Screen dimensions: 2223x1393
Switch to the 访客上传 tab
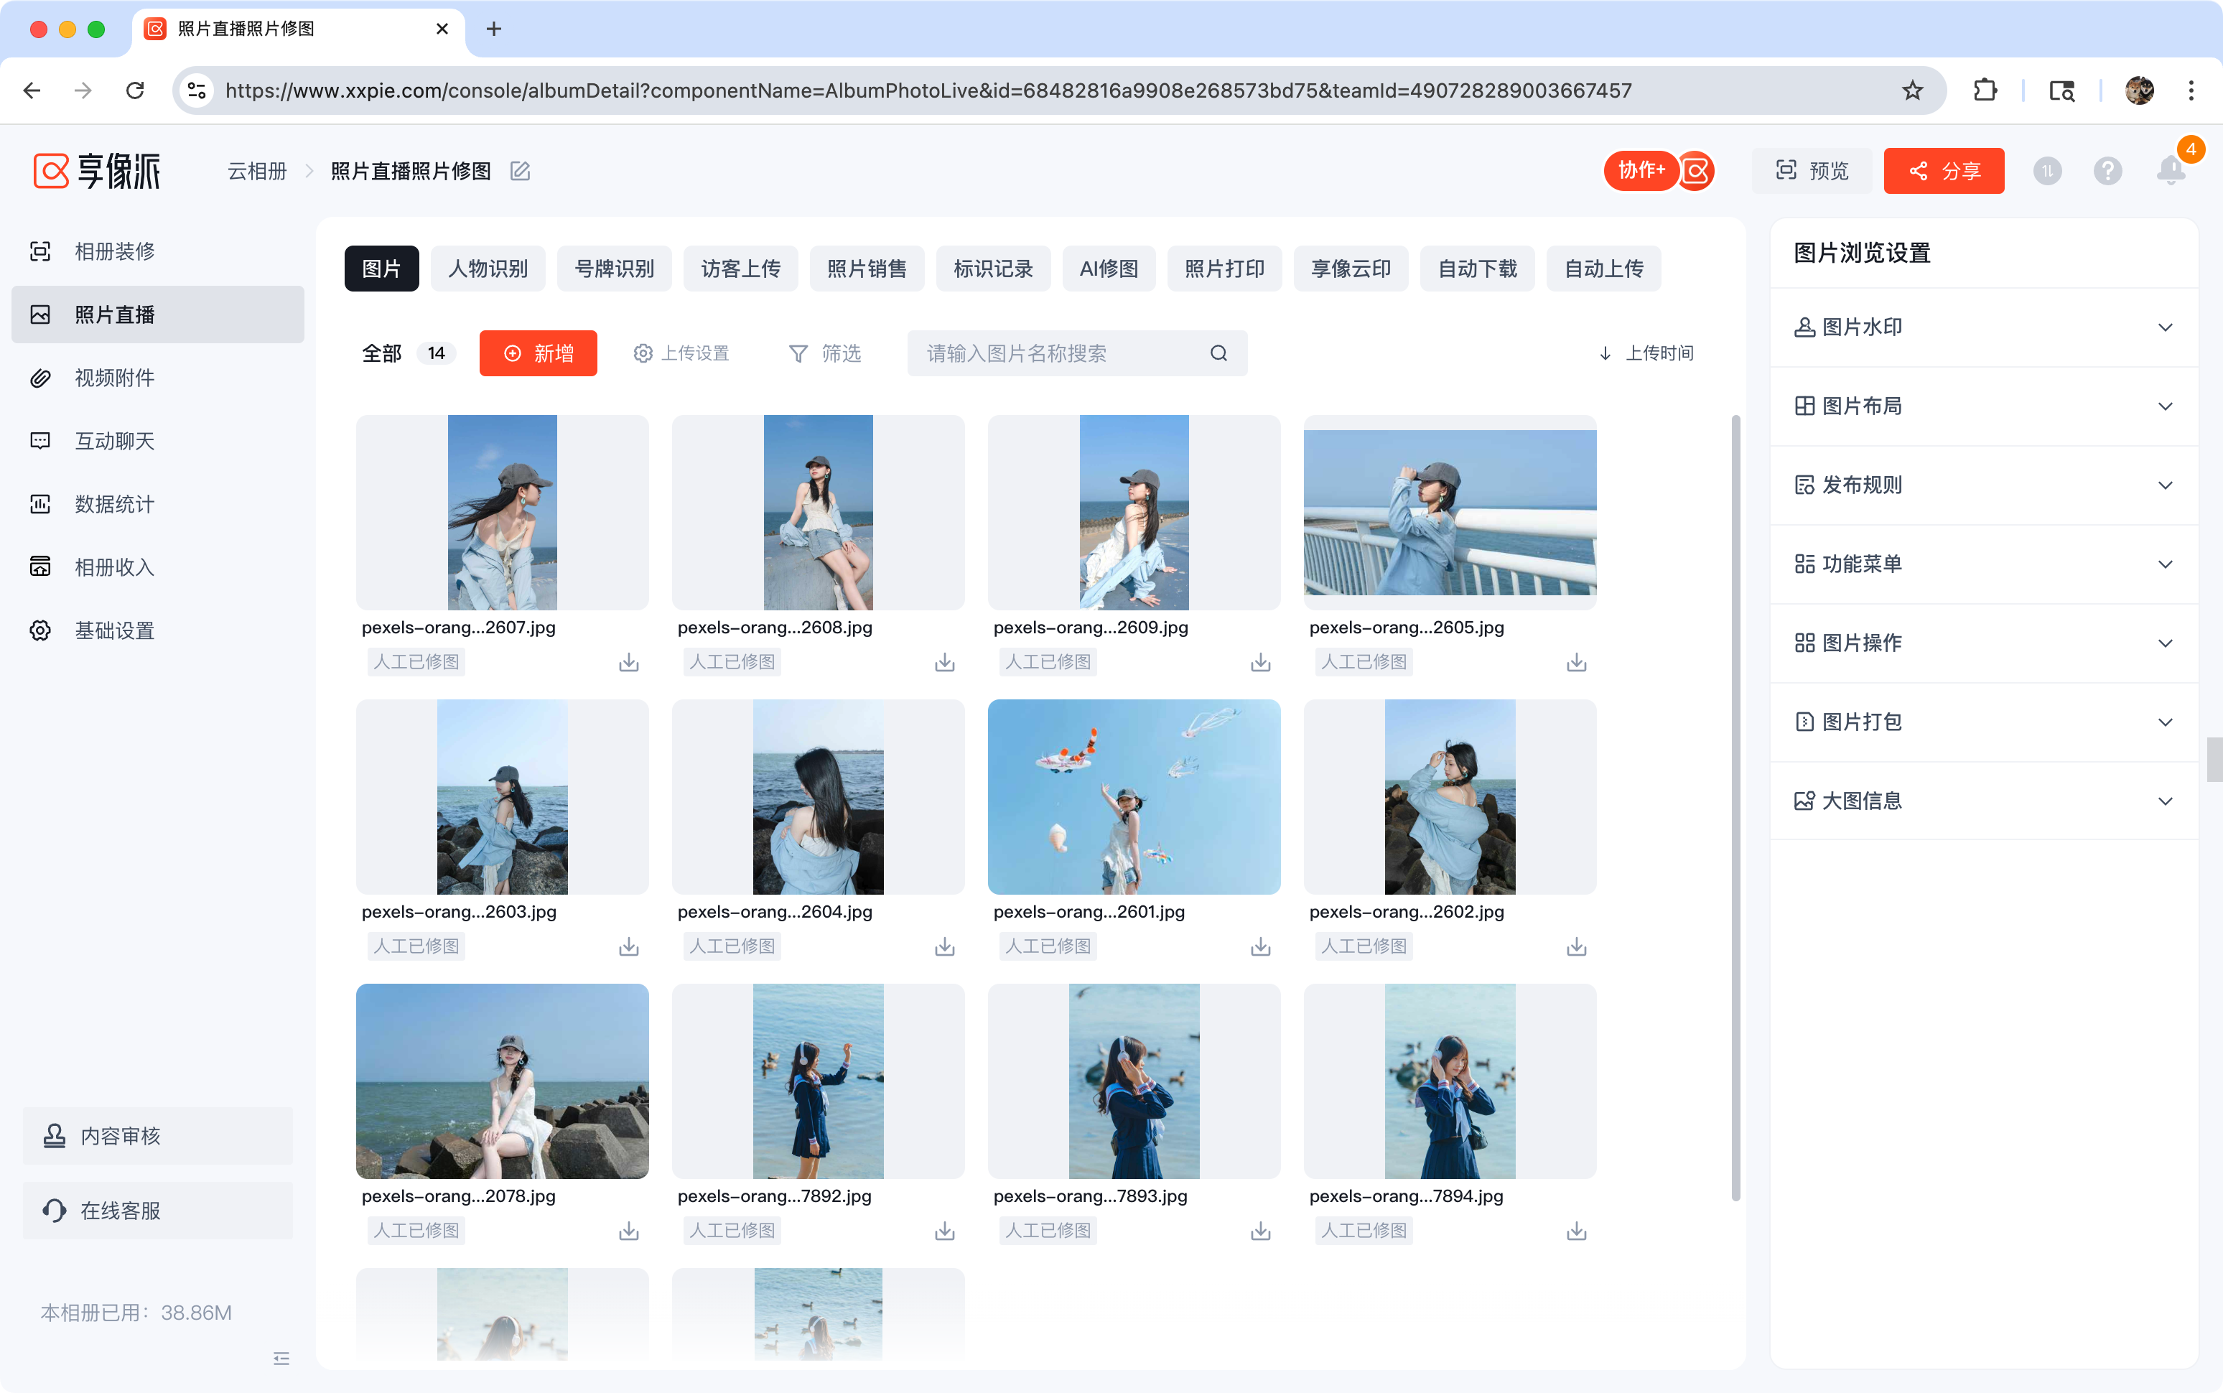tap(740, 269)
